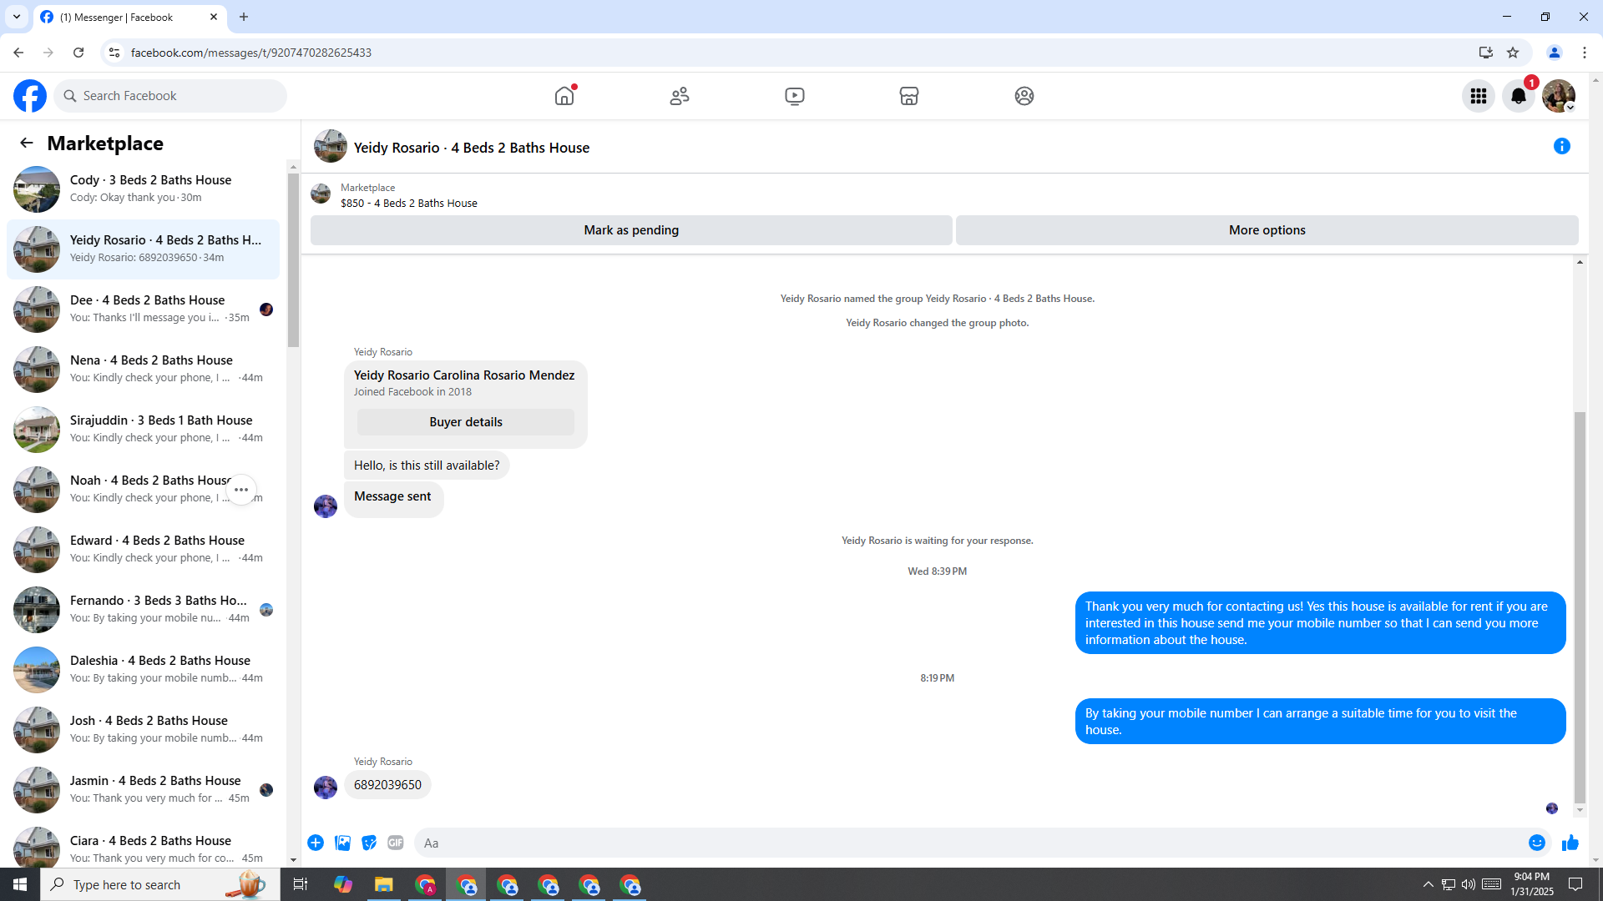Open File Explorer from the taskbar
Image resolution: width=1603 pixels, height=901 pixels.
click(384, 884)
